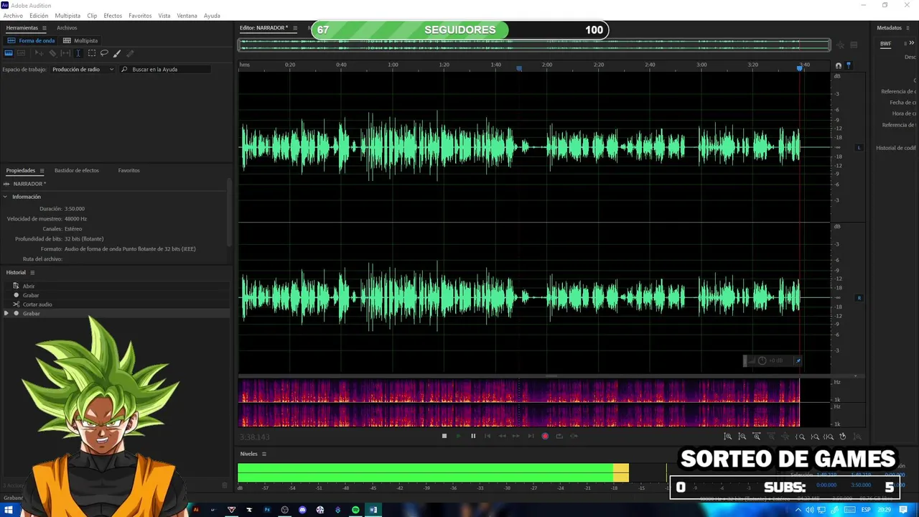Zoom out full on all axes
The image size is (919, 517).
pos(785,437)
